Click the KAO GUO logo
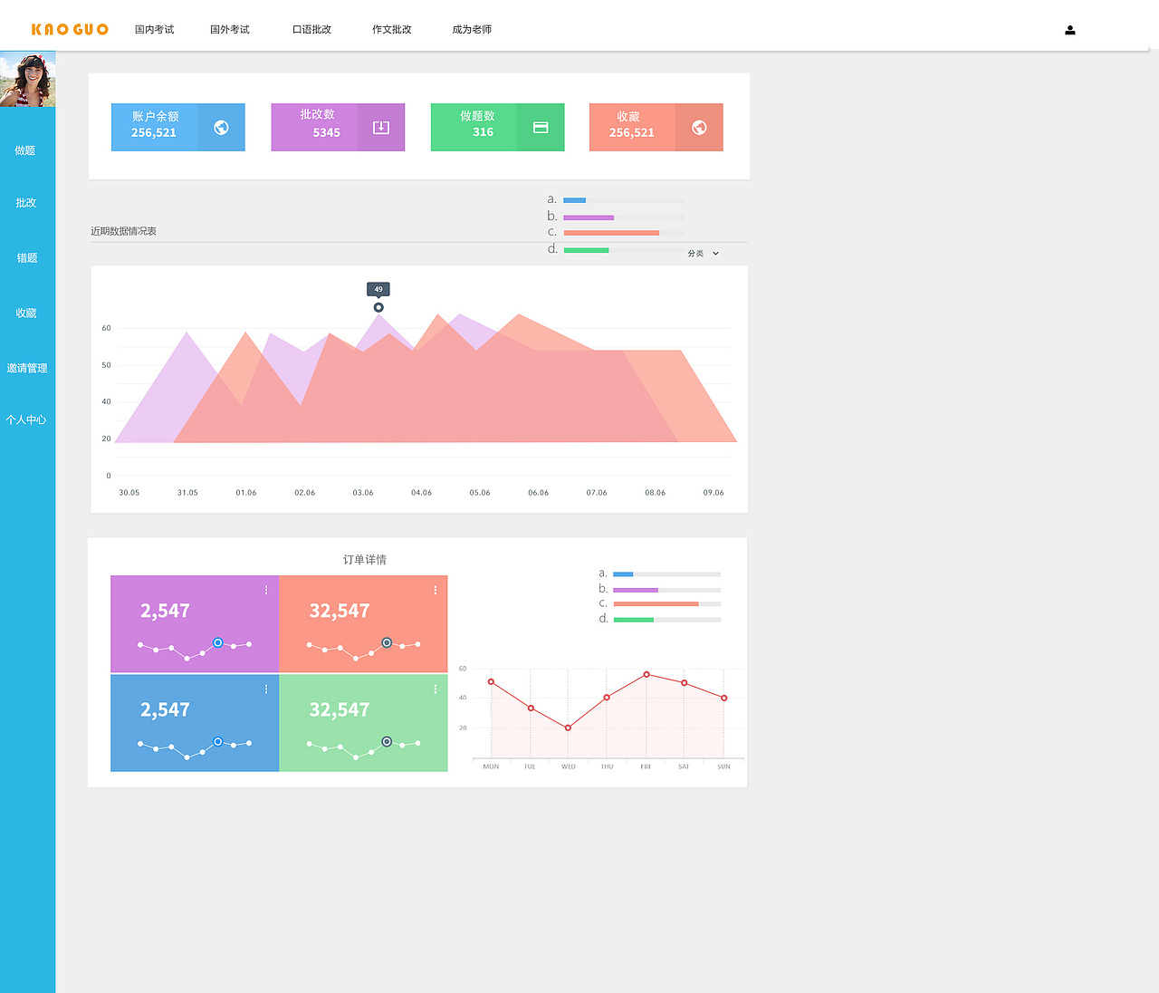Viewport: 1159px width, 993px height. (x=70, y=30)
